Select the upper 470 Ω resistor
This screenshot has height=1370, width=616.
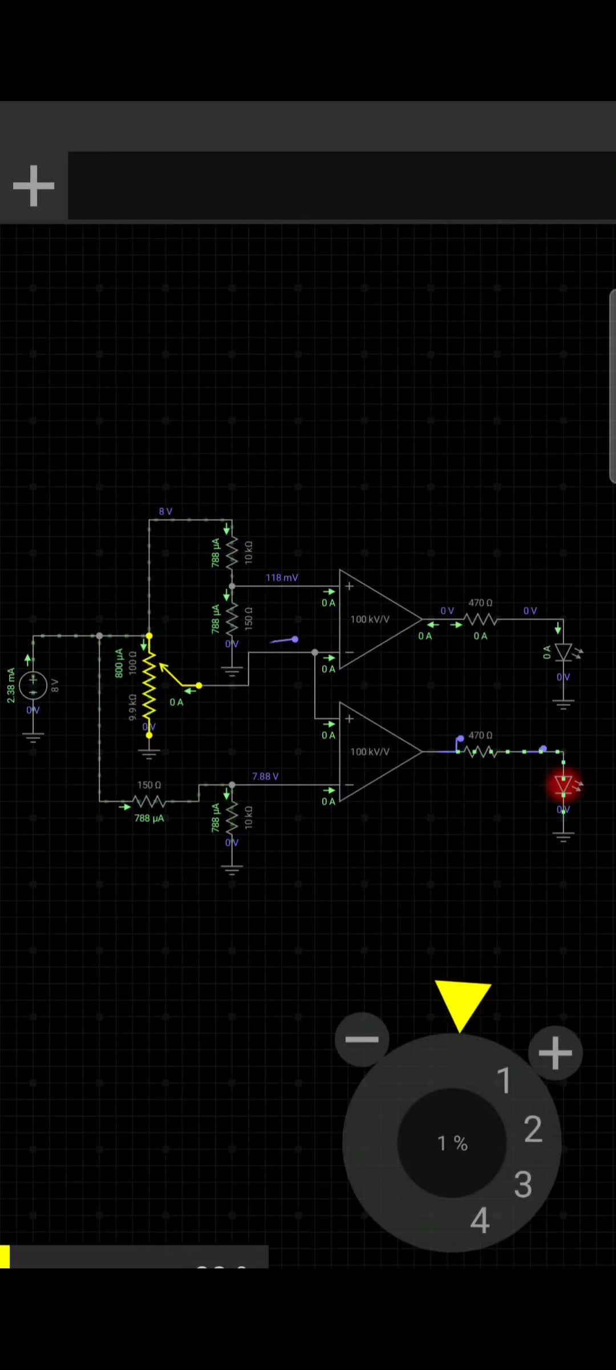[480, 619]
